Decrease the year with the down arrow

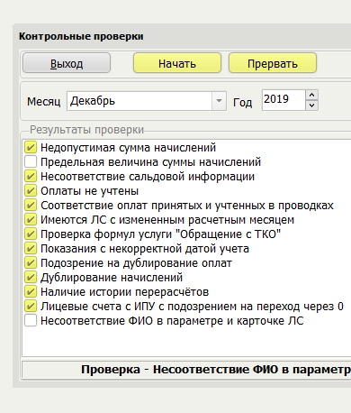pos(312,106)
